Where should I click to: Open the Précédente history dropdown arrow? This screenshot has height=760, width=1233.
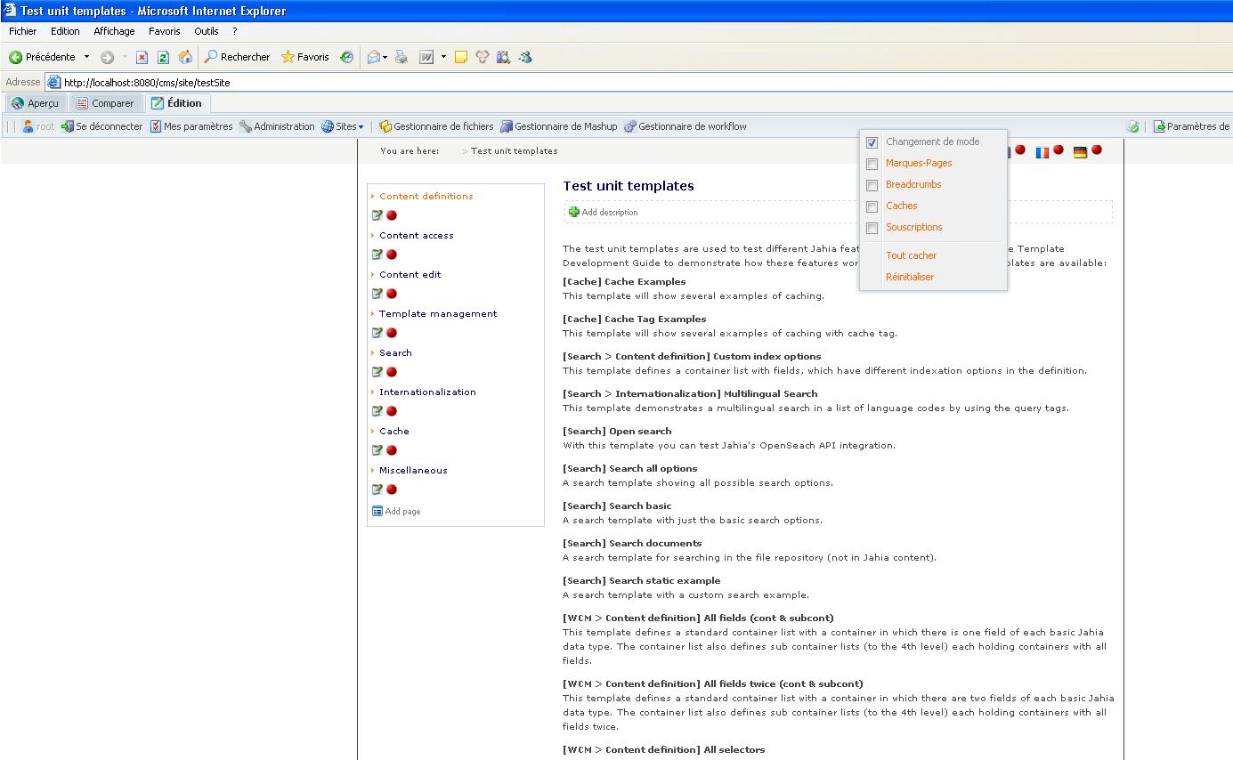pos(86,57)
